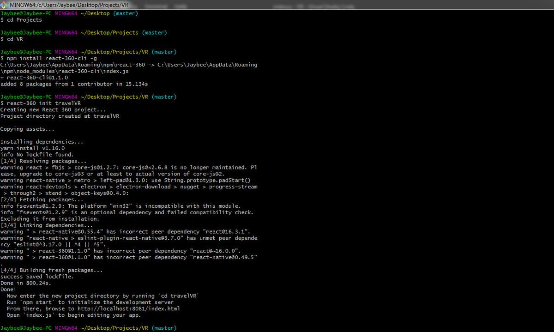This screenshot has height=332, width=554.
Task: Click the 'Done in 800.24s.' line
Action: 25,283
